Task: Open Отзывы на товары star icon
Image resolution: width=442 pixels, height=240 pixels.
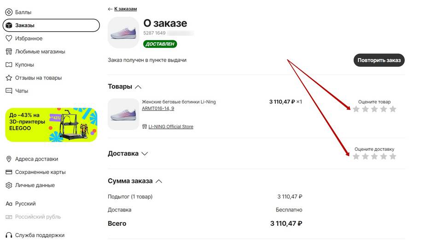Action: tap(9, 78)
